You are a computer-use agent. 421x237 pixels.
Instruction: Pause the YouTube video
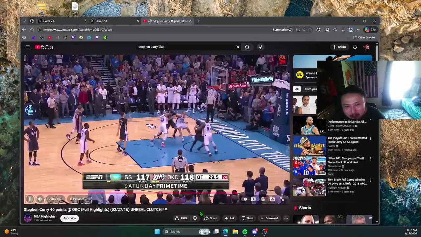(30, 199)
